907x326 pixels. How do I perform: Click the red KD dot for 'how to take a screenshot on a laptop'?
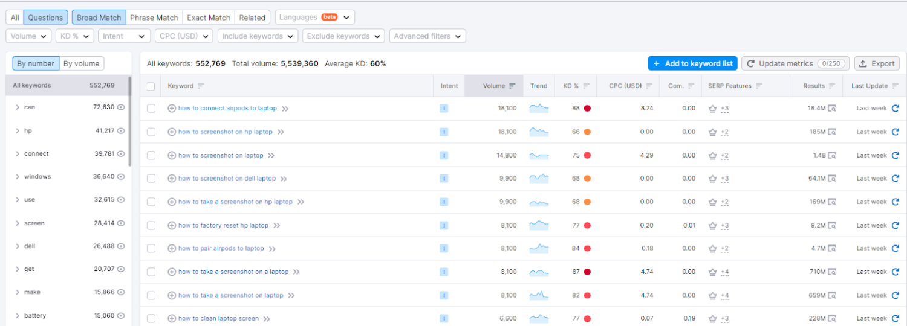click(587, 272)
